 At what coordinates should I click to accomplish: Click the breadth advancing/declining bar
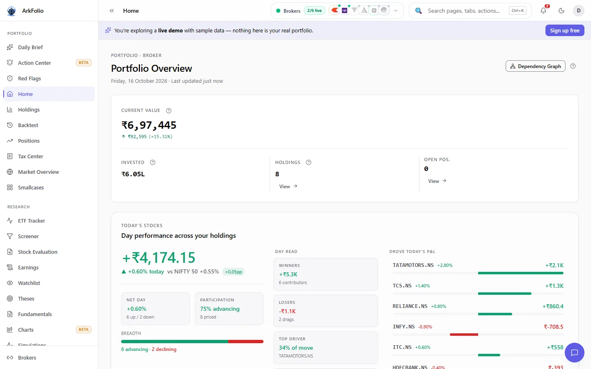click(x=192, y=342)
